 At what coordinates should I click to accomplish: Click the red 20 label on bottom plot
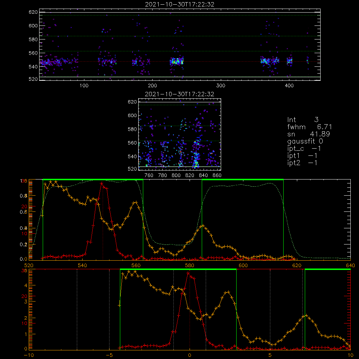(24, 296)
